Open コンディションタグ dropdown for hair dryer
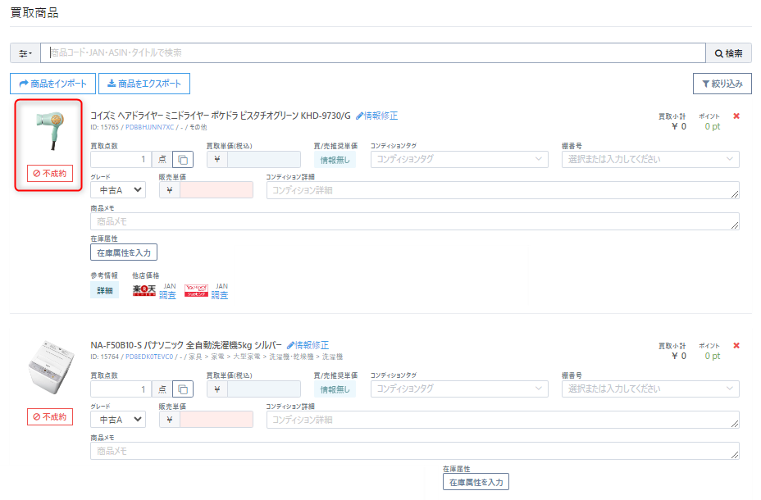Image resolution: width=761 pixels, height=500 pixels. (459, 159)
